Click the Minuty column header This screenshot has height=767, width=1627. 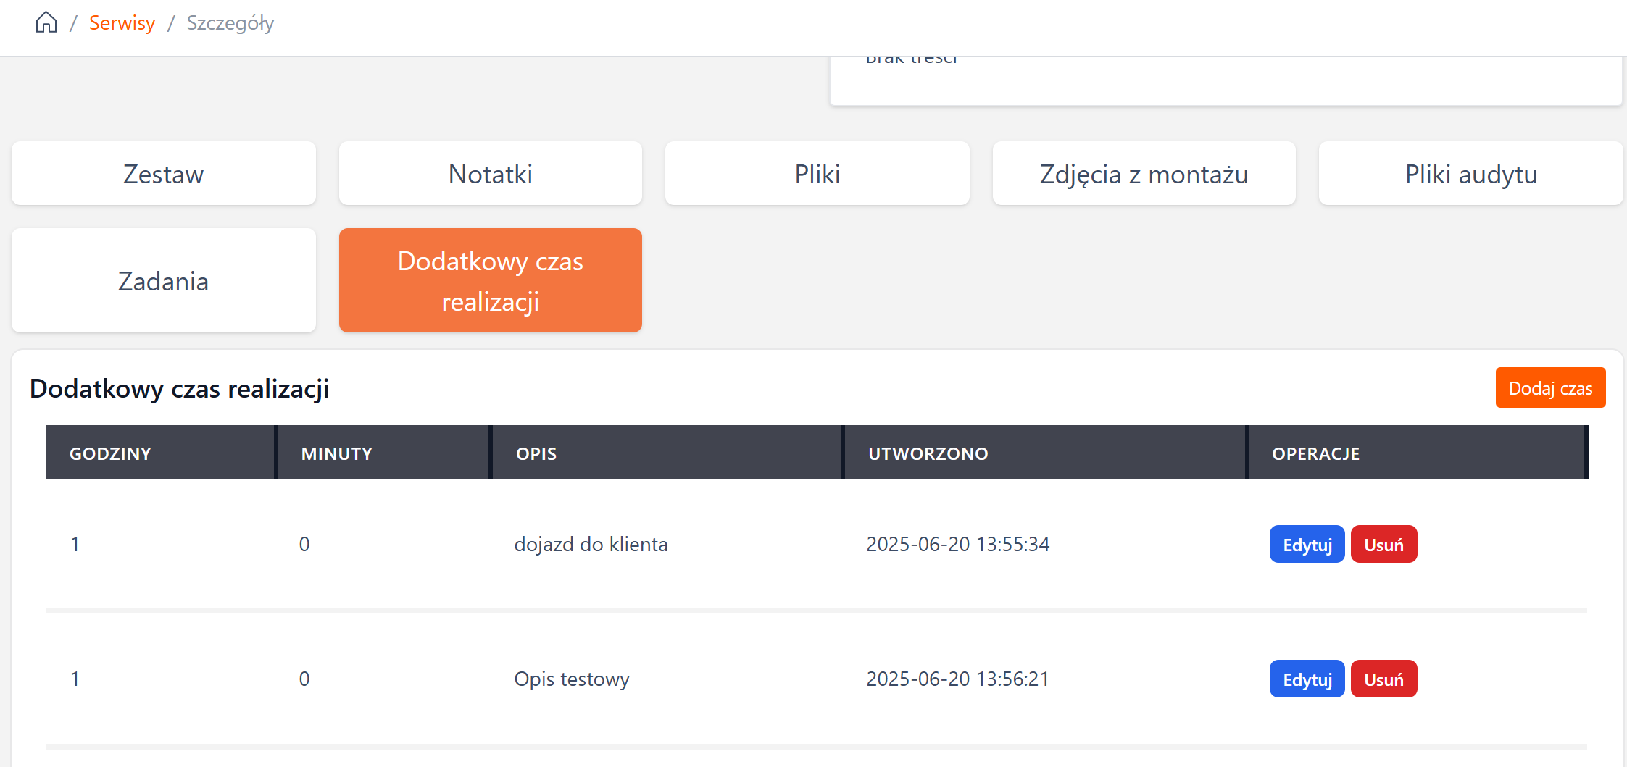(x=337, y=453)
